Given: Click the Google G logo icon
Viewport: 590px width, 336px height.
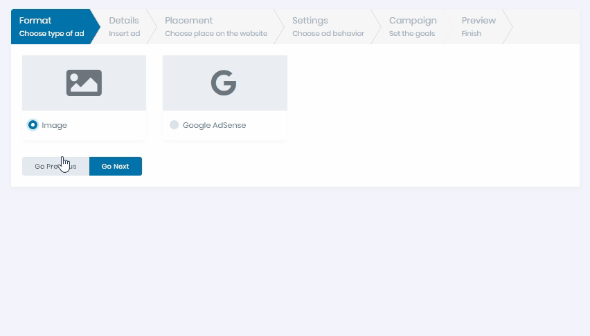Looking at the screenshot, I should [x=224, y=83].
